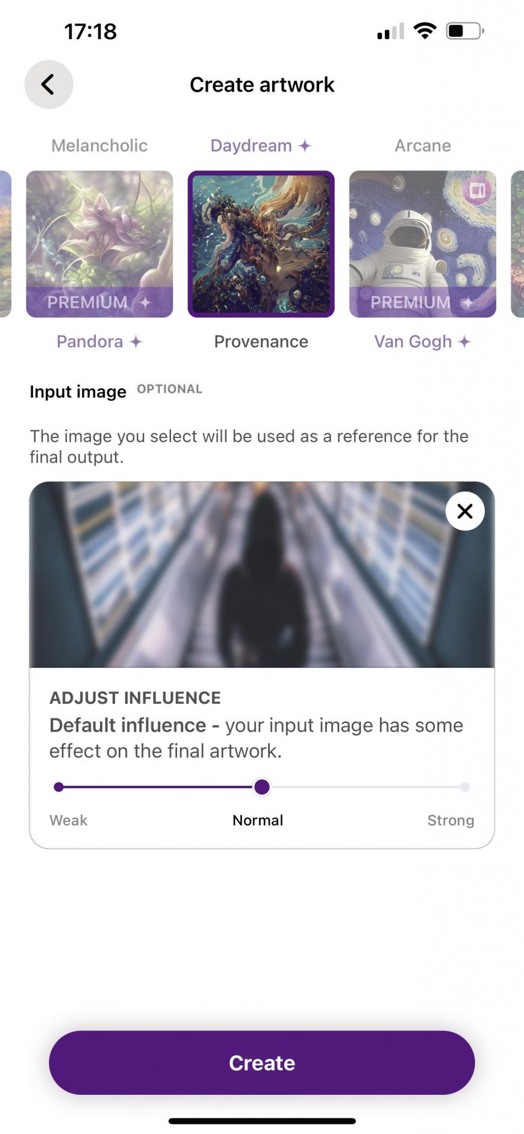The height and width of the screenshot is (1134, 524).
Task: Tap the Wi-Fi icon in status bar
Action: (x=425, y=31)
